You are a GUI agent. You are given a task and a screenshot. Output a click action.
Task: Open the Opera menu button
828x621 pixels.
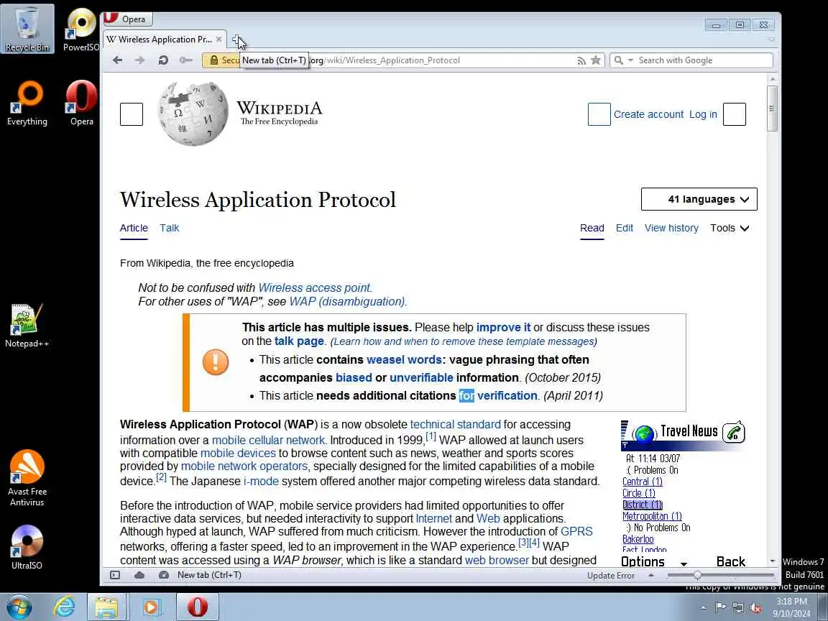(127, 19)
